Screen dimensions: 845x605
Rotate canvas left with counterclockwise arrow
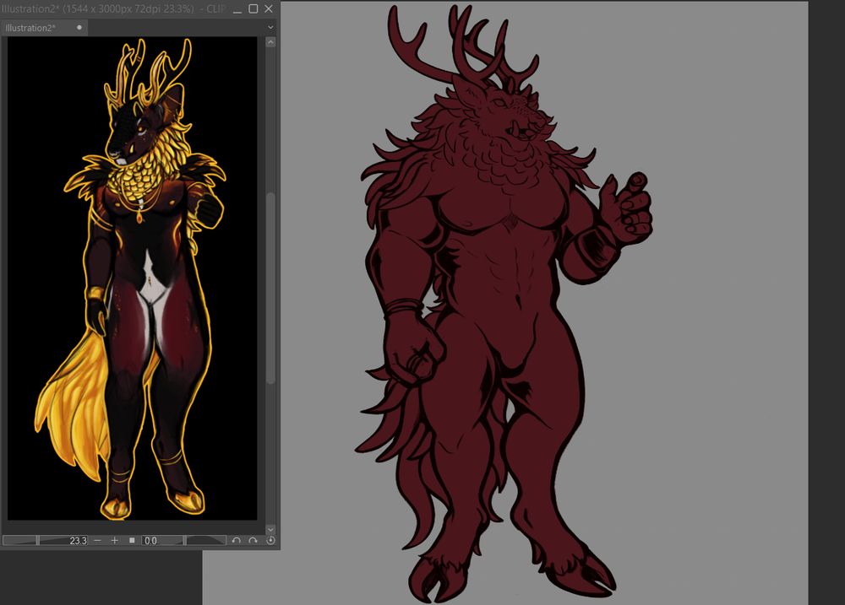pyautogui.click(x=236, y=540)
